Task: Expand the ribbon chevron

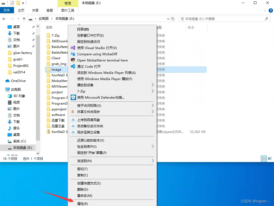Action: pos(265,11)
